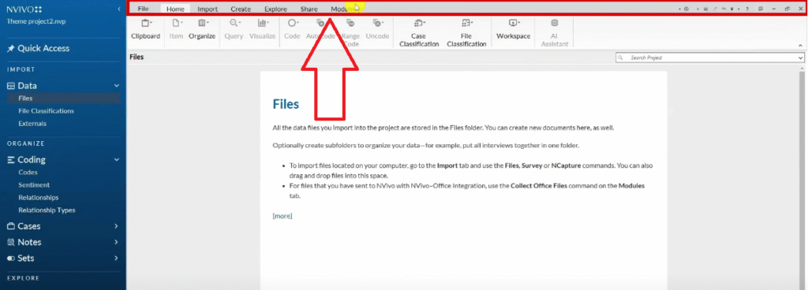Viewport: 808px width, 290px height.
Task: Collapse the Coding section
Action: coord(117,160)
